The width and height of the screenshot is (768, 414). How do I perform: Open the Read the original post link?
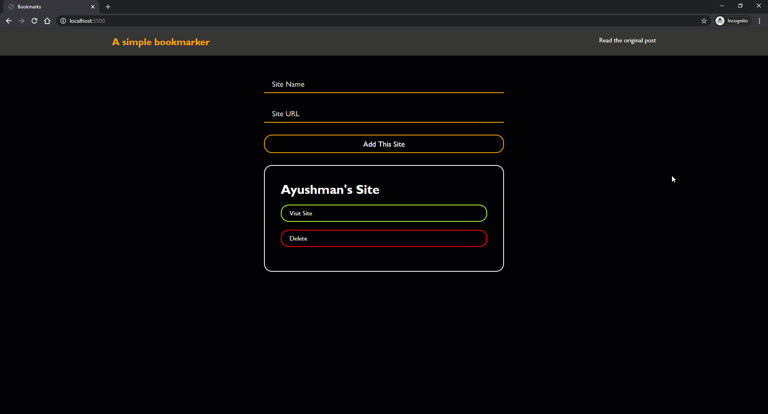click(x=627, y=40)
